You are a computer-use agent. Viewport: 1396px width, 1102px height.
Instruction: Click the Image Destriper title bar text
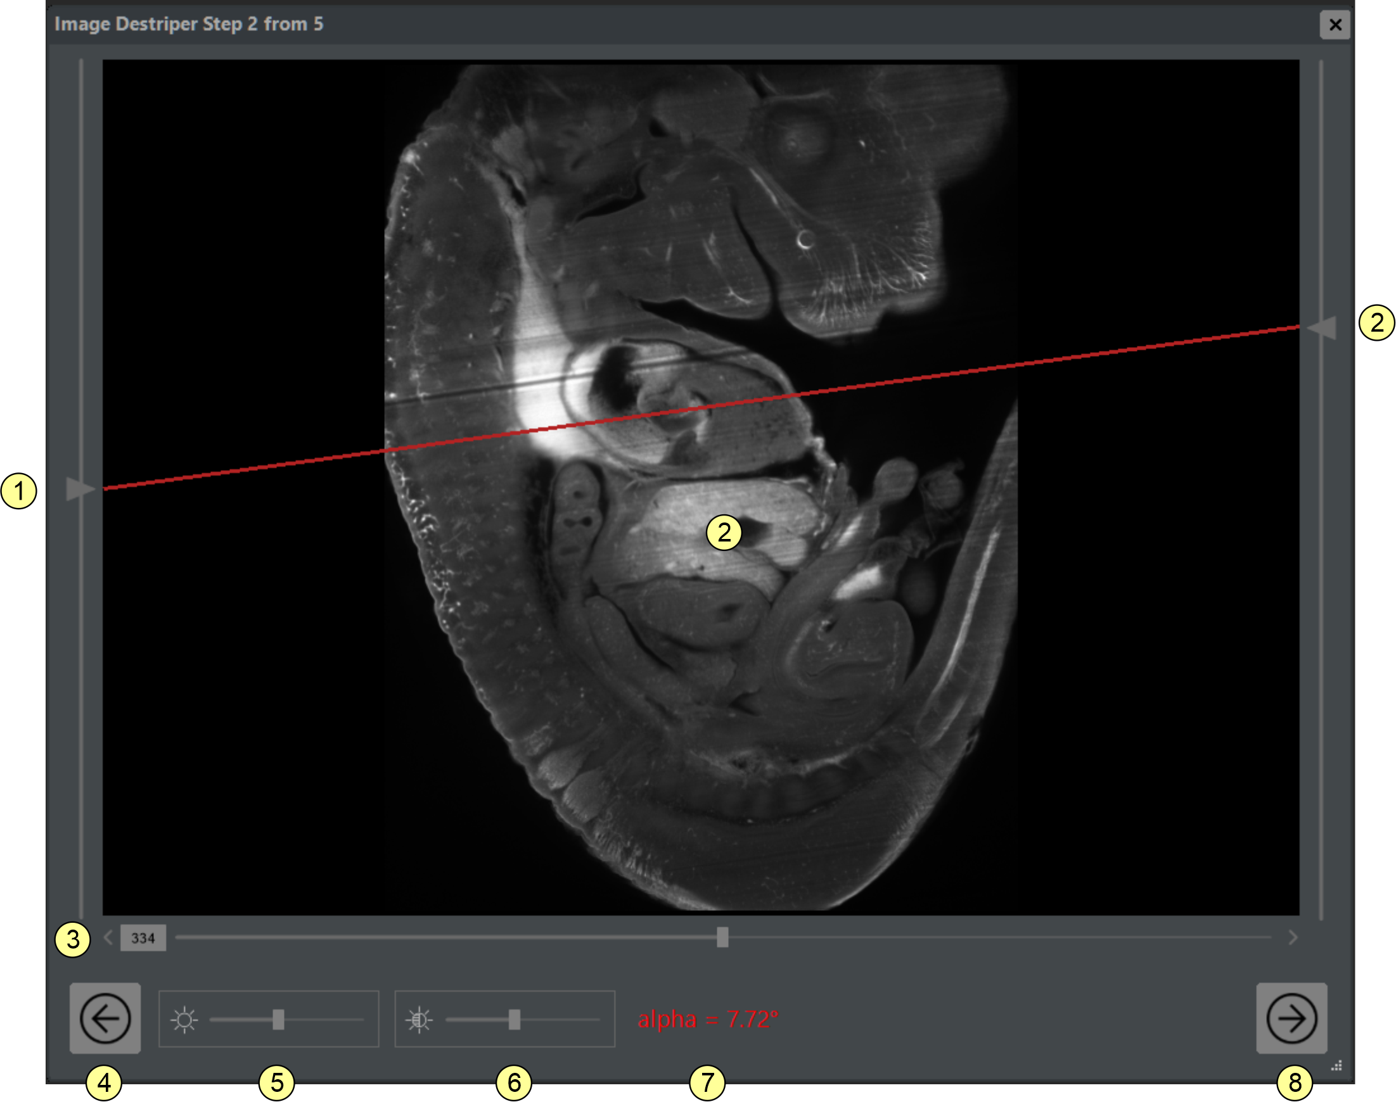pos(188,25)
